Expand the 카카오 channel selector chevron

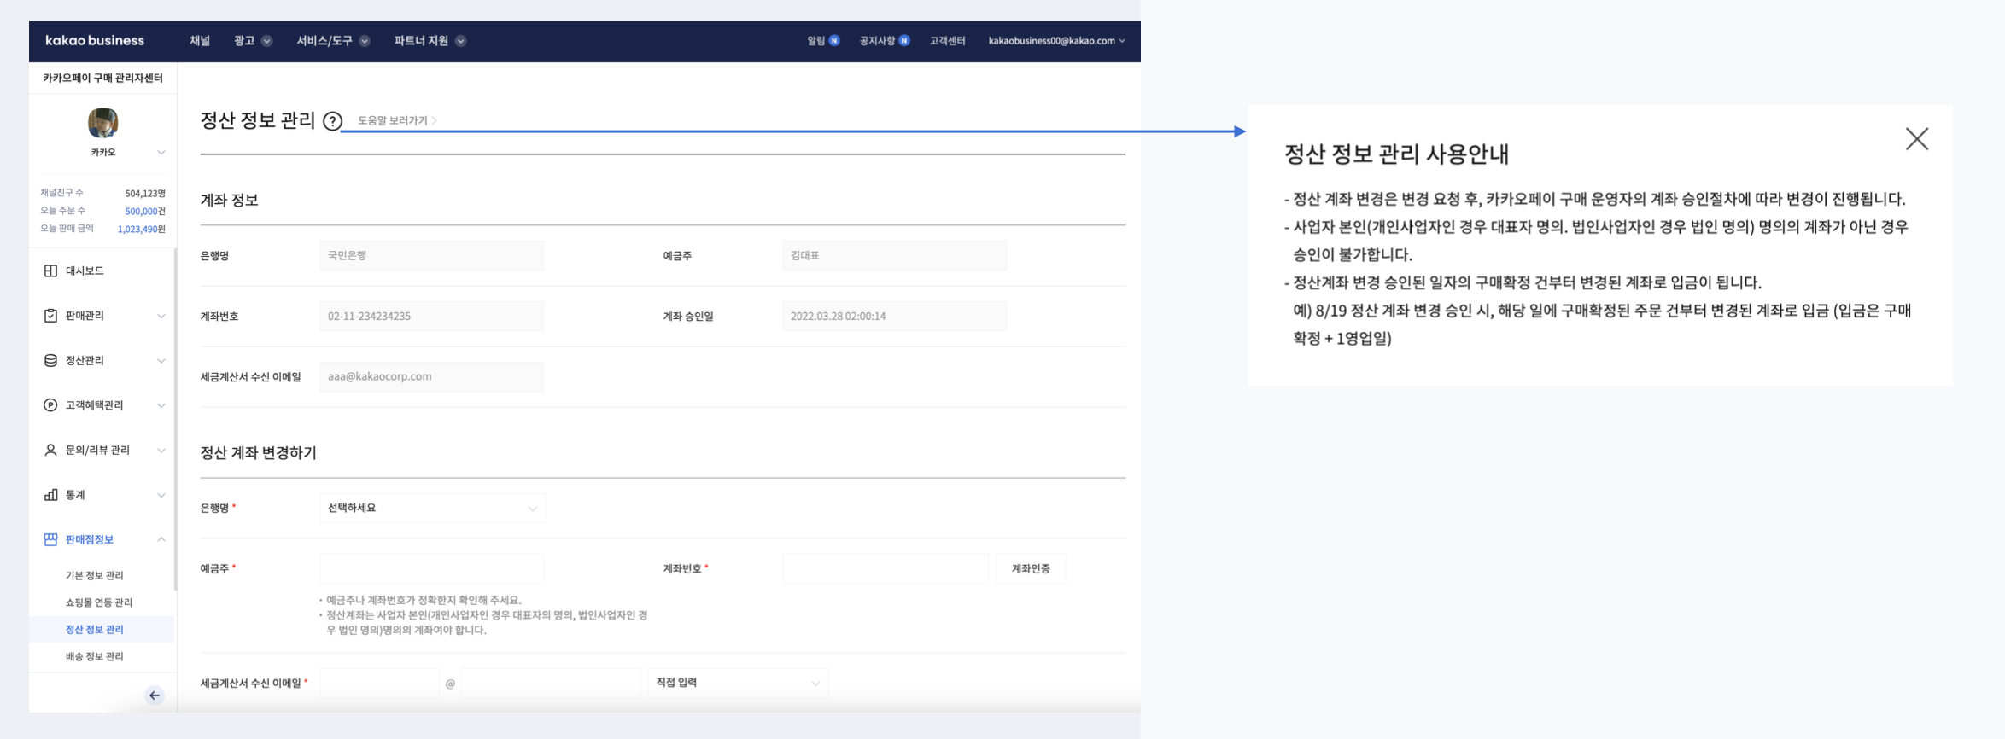point(161,152)
